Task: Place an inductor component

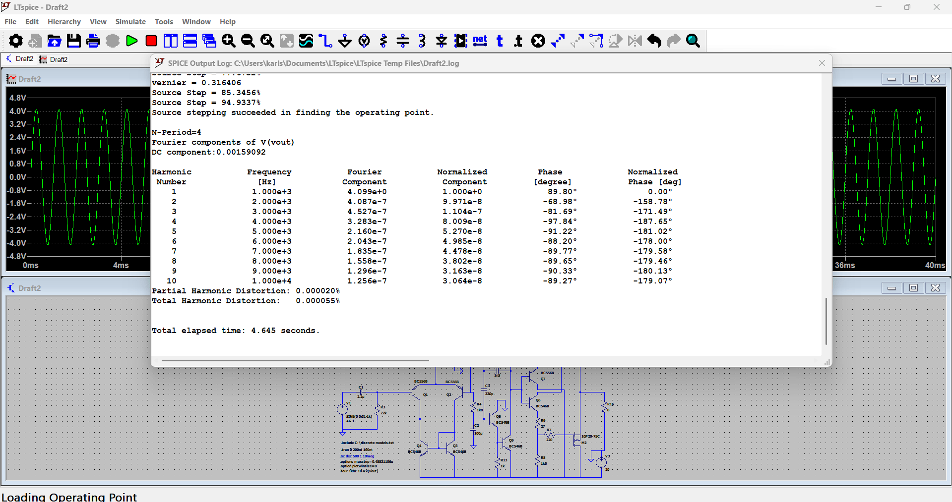Action: [x=422, y=41]
